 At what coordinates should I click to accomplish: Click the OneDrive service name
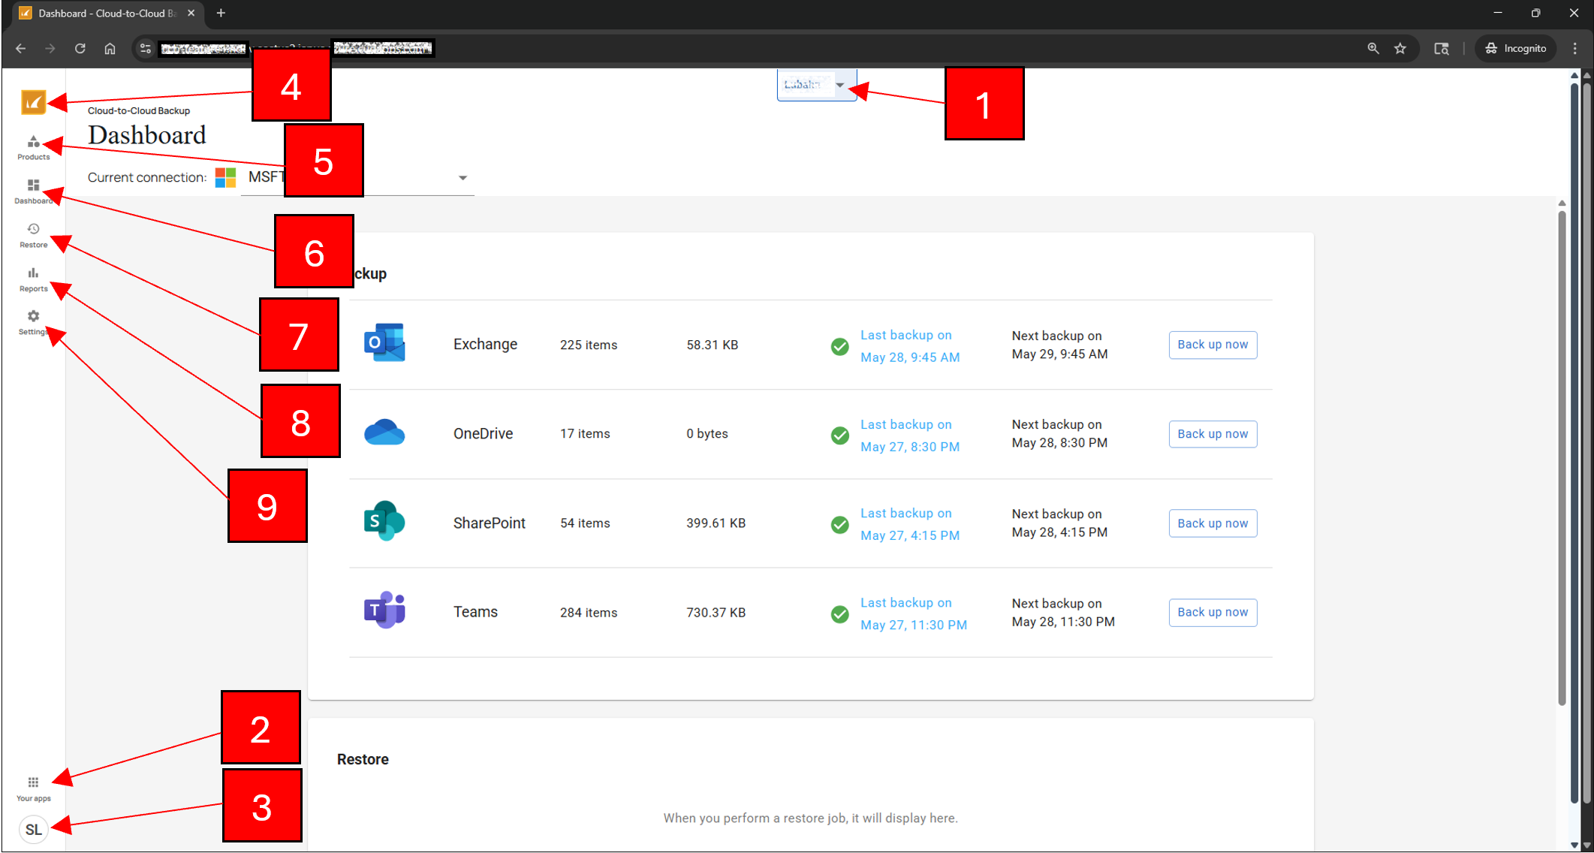(484, 433)
